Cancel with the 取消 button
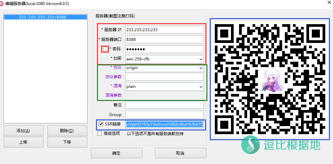This screenshot has width=333, height=164. (x=180, y=153)
